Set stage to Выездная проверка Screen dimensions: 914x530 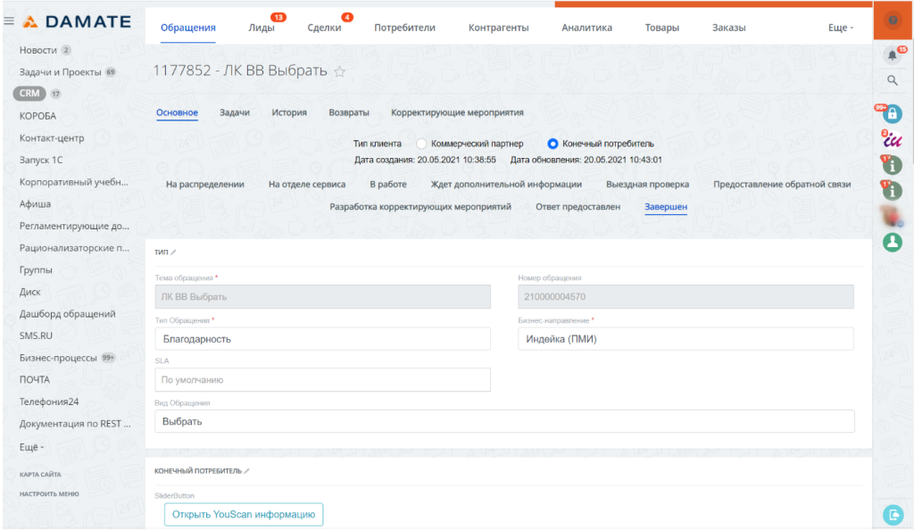click(x=647, y=184)
